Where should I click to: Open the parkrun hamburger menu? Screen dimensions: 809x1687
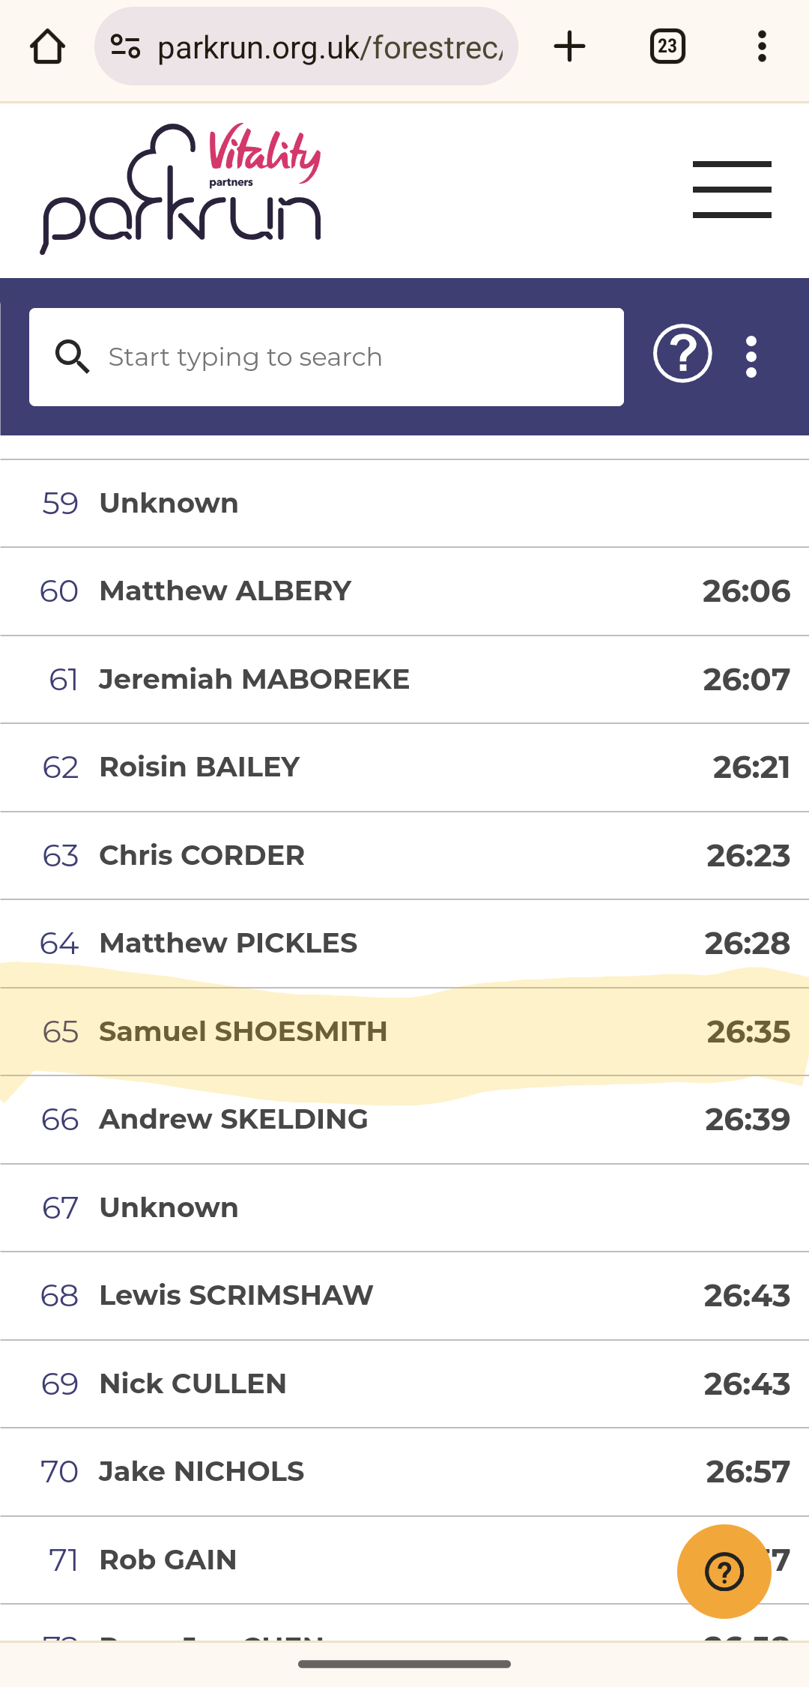pos(732,190)
